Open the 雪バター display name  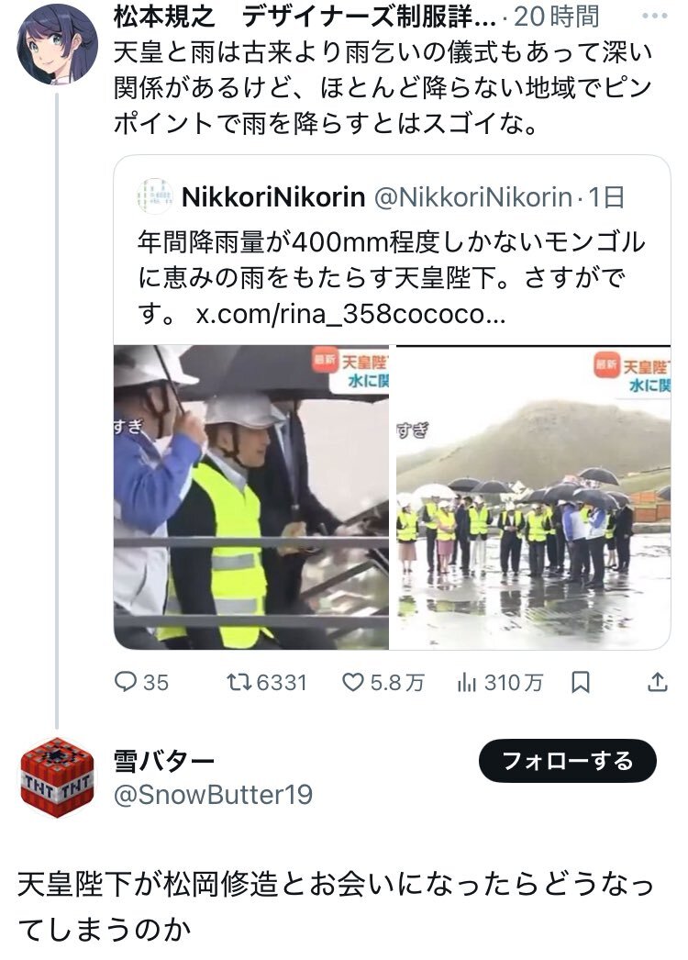(x=164, y=761)
